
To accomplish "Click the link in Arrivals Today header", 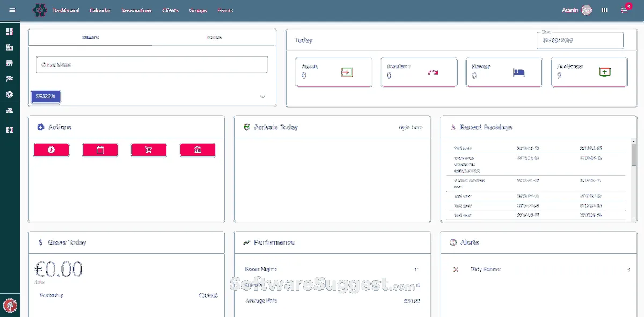I will tap(411, 127).
